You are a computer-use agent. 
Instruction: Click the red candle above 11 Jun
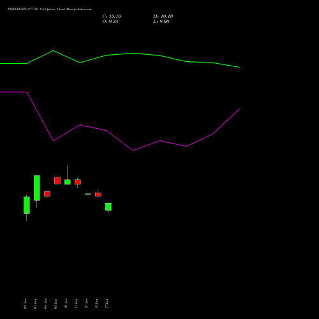click(x=78, y=182)
